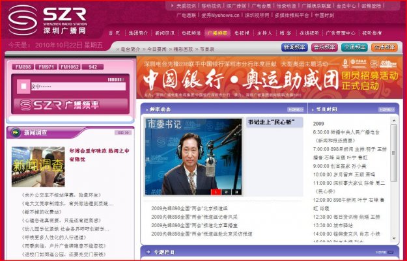
Task: Go to 首页 in main navigation
Action: click(x=115, y=33)
